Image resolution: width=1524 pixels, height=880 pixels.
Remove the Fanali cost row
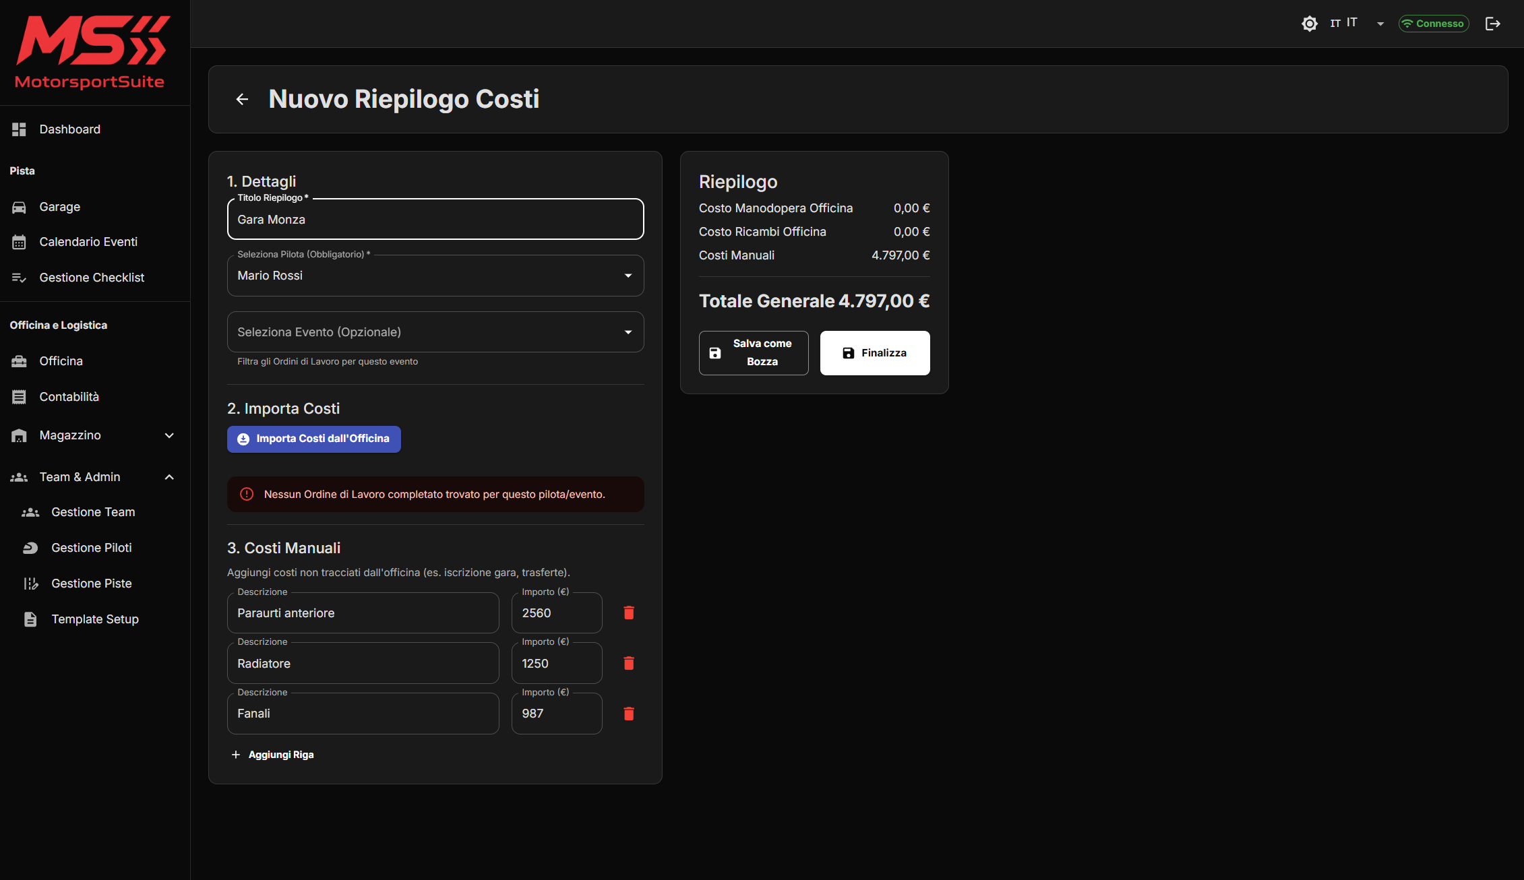[628, 714]
